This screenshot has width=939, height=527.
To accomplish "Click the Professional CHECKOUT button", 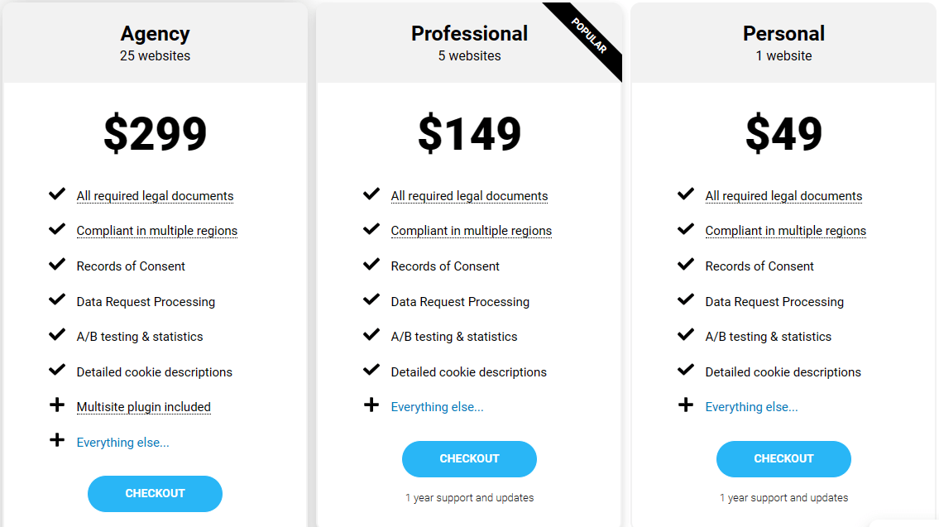I will point(469,458).
